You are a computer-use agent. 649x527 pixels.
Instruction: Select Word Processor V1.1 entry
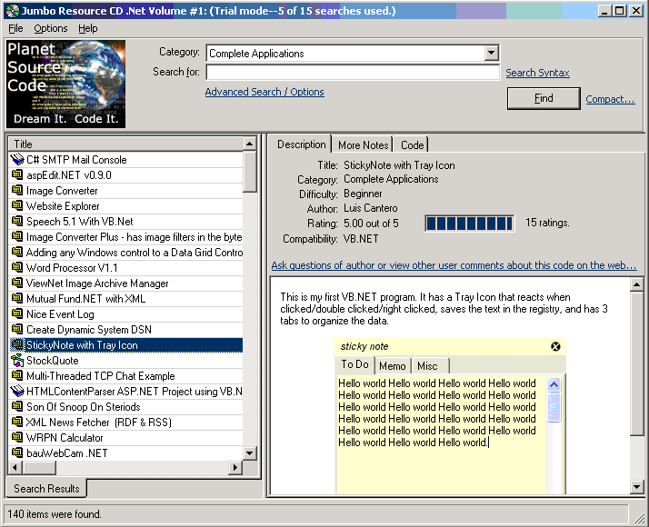(x=125, y=268)
